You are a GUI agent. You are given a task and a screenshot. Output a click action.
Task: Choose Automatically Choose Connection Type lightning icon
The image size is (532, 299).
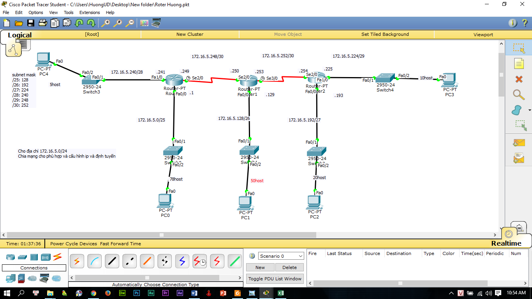[77, 261]
